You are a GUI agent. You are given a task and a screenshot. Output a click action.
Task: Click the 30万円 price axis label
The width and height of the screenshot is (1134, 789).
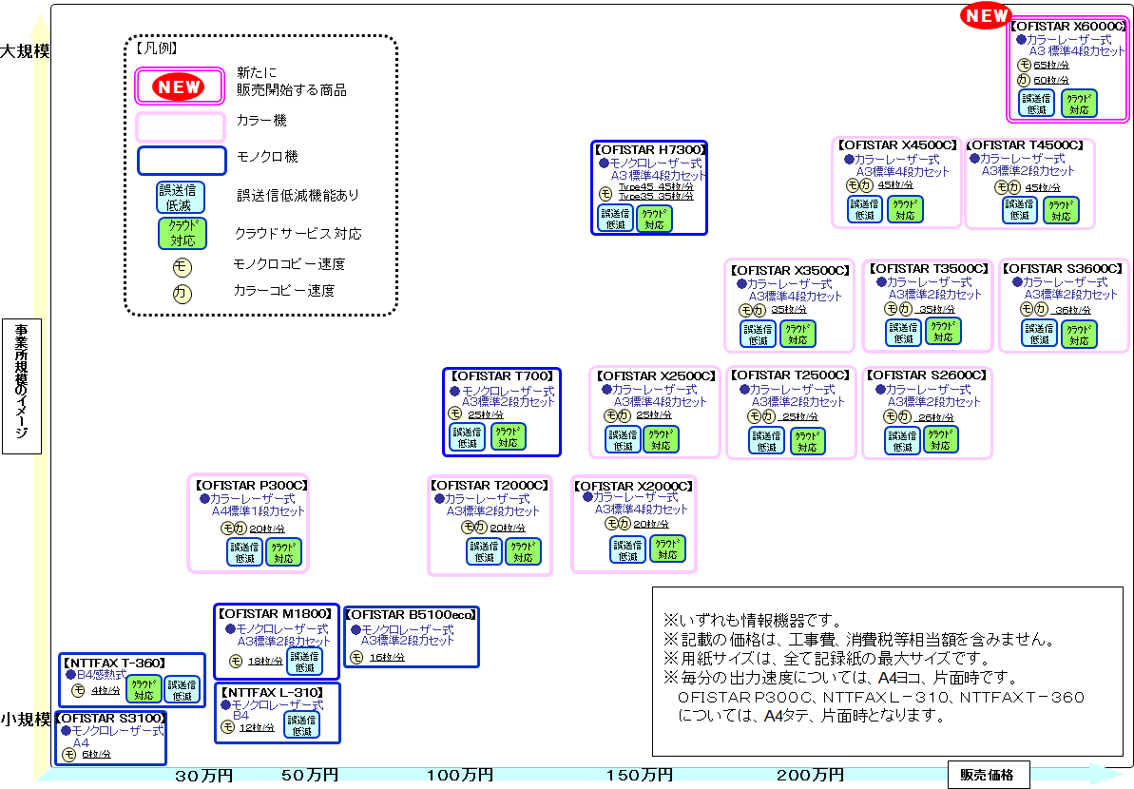pyautogui.click(x=204, y=776)
